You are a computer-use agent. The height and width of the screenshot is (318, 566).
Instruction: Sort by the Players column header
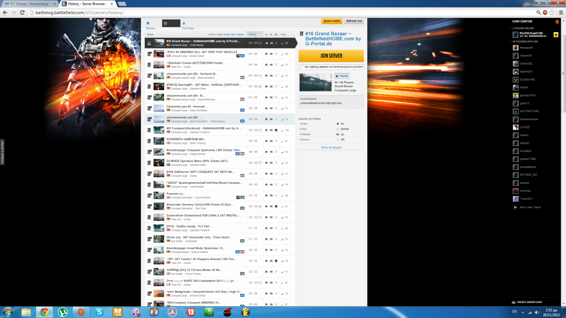[255, 34]
